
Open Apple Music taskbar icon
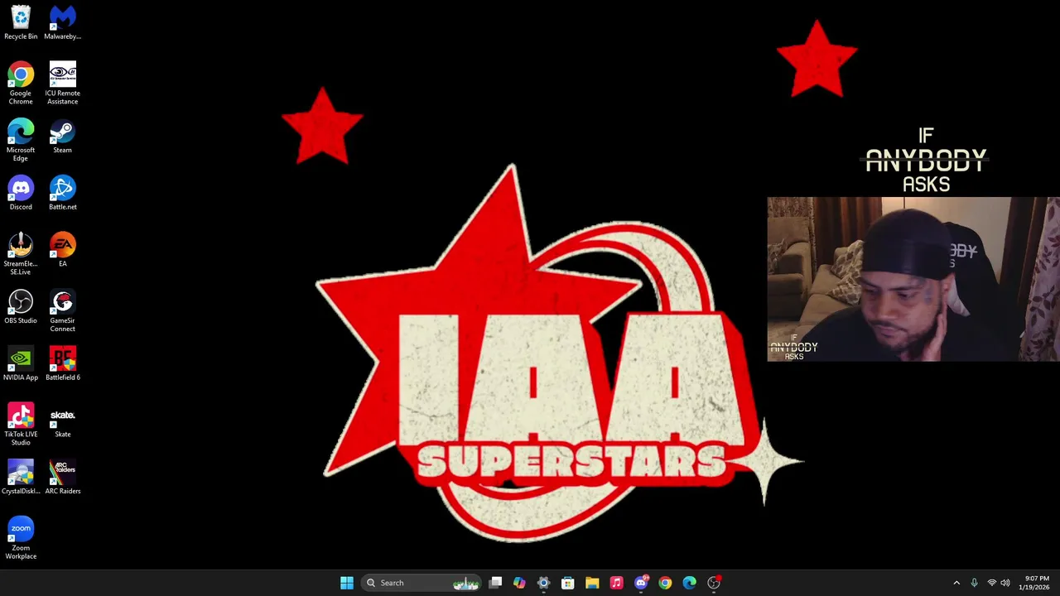[616, 583]
